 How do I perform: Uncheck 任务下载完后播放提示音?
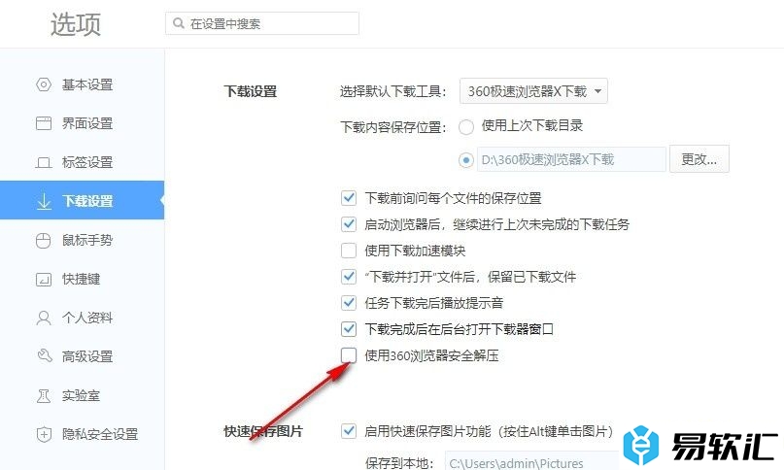coord(349,303)
